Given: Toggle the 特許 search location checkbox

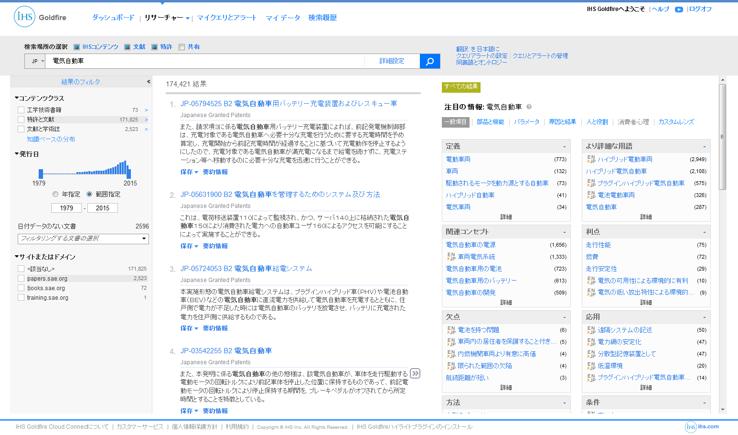Looking at the screenshot, I should point(154,47).
